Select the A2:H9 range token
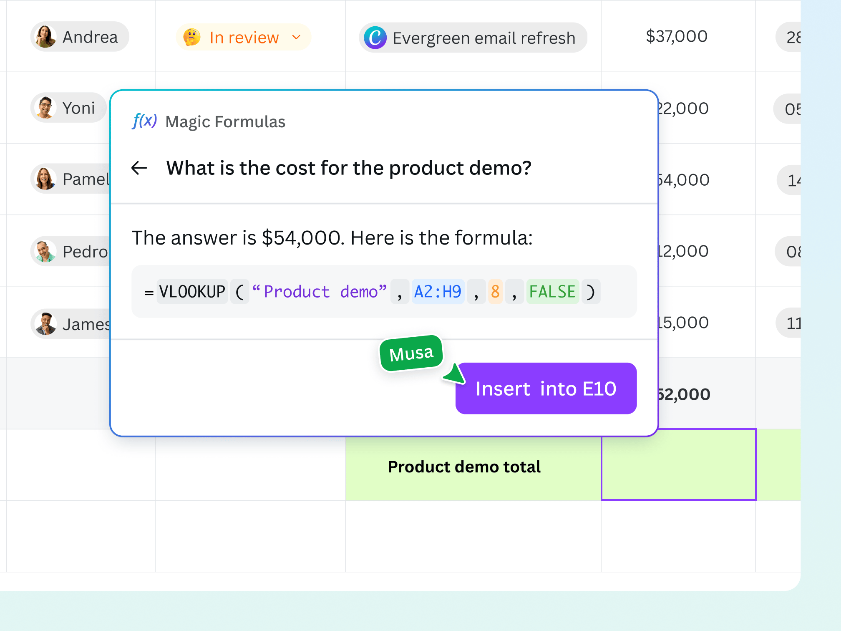The height and width of the screenshot is (631, 841). (438, 292)
